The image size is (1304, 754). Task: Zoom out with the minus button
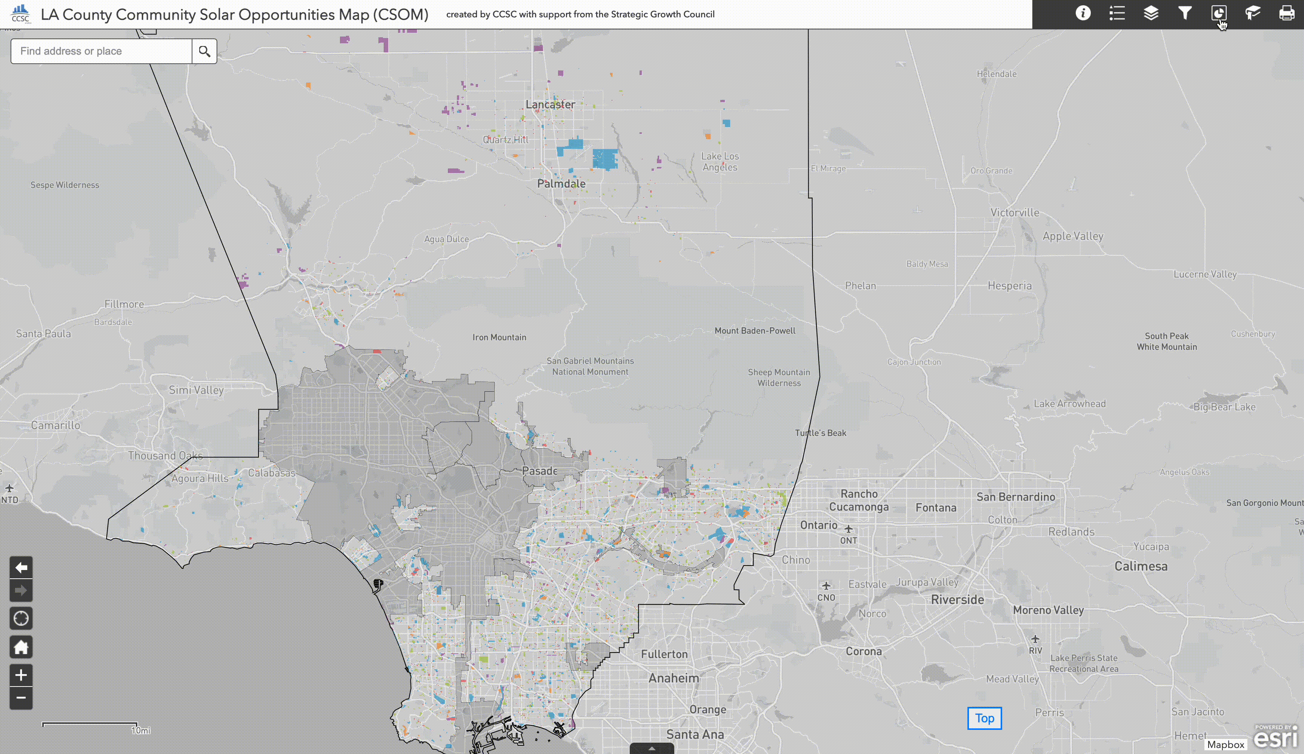click(21, 697)
